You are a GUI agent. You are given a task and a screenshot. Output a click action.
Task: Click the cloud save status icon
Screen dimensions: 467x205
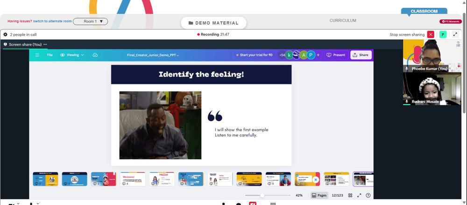[95, 55]
